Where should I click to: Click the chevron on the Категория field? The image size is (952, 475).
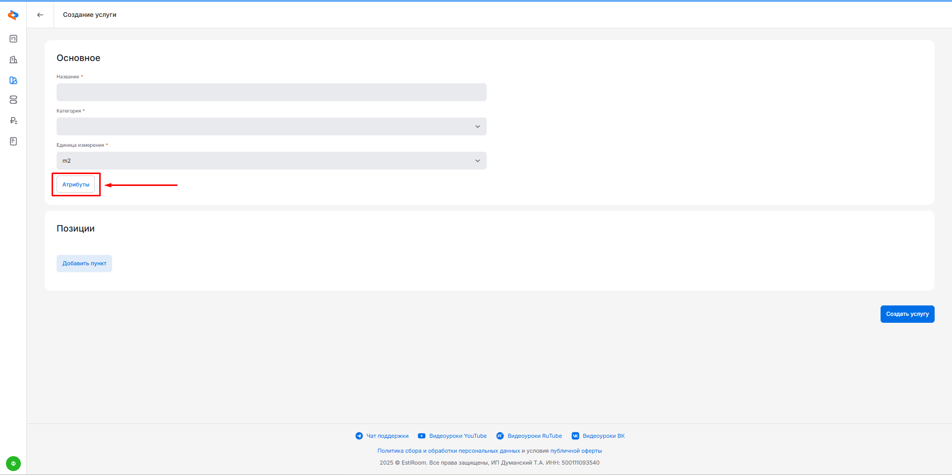click(478, 126)
